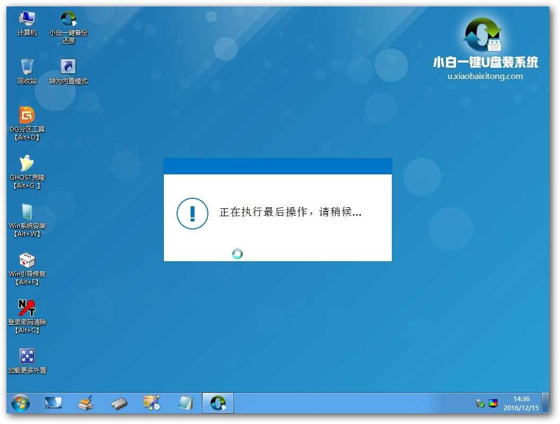Open the memory chip tool on taskbar
This screenshot has width=560, height=424.
(x=119, y=403)
